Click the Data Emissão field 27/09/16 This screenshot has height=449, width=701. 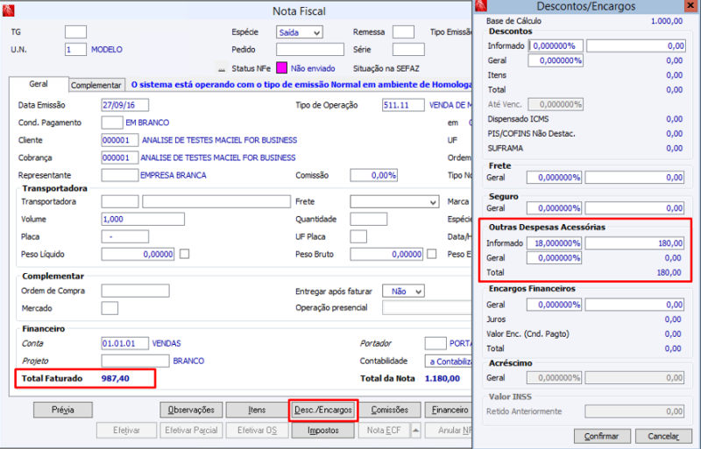tap(124, 105)
